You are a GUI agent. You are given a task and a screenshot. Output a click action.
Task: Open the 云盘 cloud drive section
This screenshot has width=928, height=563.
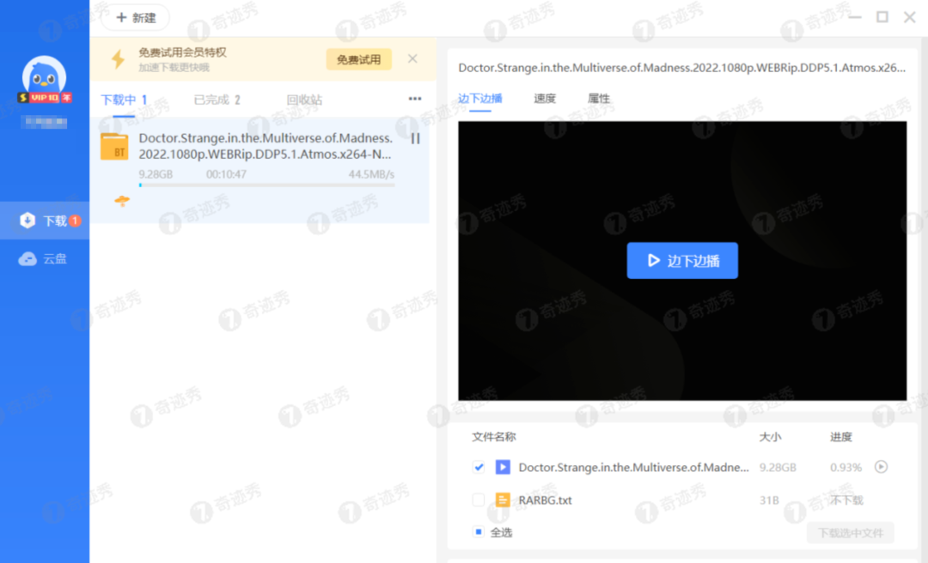(x=45, y=258)
